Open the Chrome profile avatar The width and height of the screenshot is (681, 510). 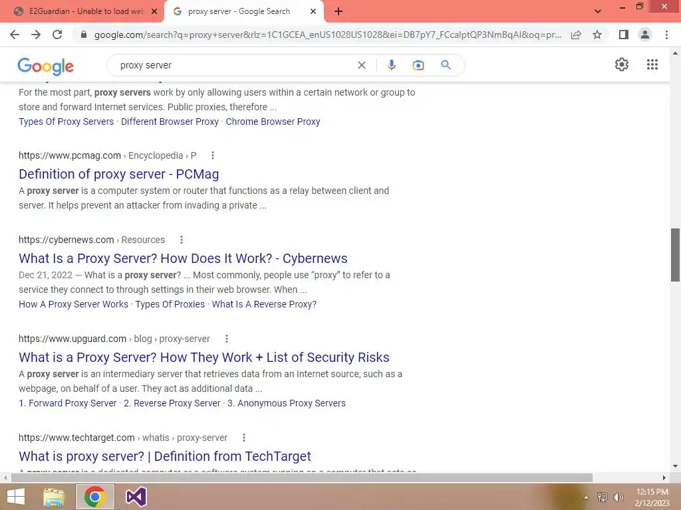645,35
